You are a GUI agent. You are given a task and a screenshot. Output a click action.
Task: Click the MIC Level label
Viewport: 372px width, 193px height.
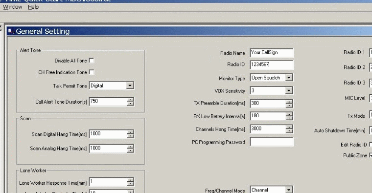coord(355,98)
